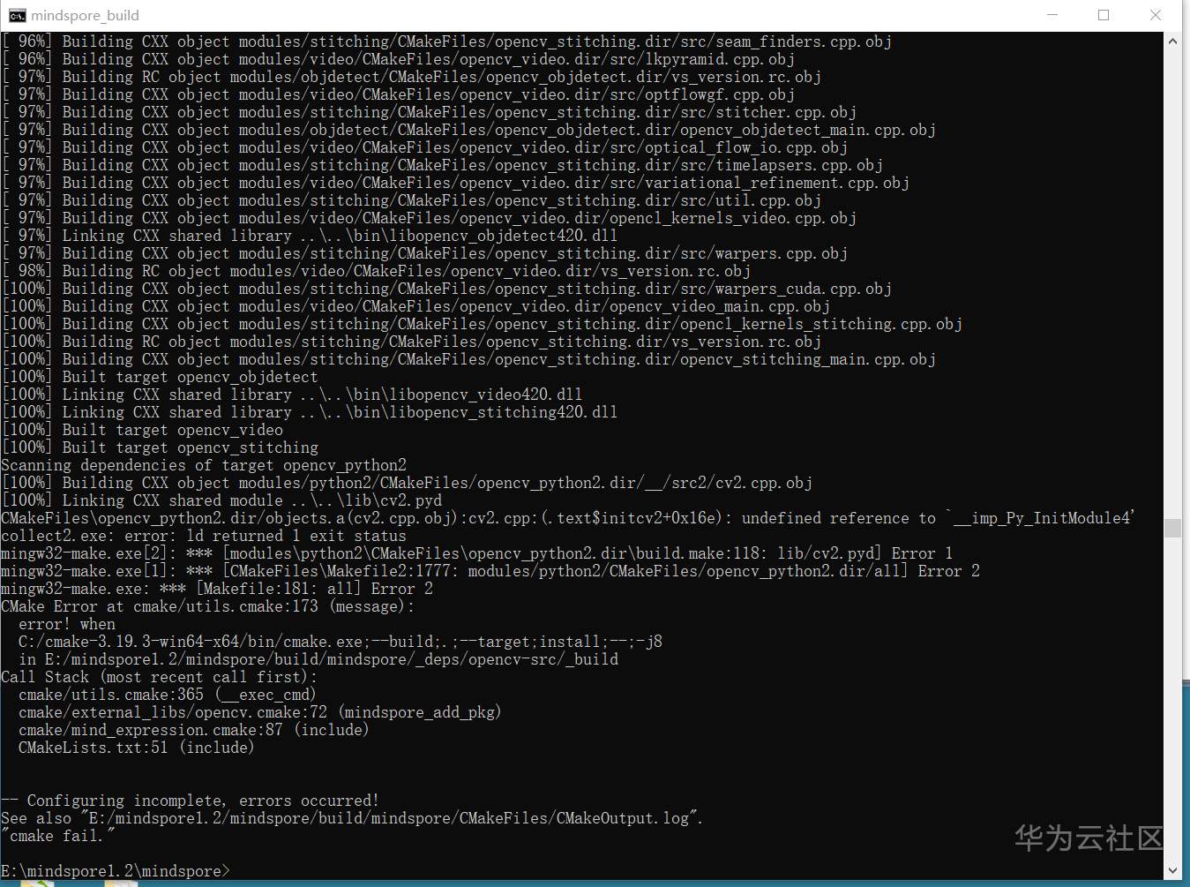The width and height of the screenshot is (1190, 887).
Task: Click "Built target opencv_objdetect" line
Action: click(160, 377)
